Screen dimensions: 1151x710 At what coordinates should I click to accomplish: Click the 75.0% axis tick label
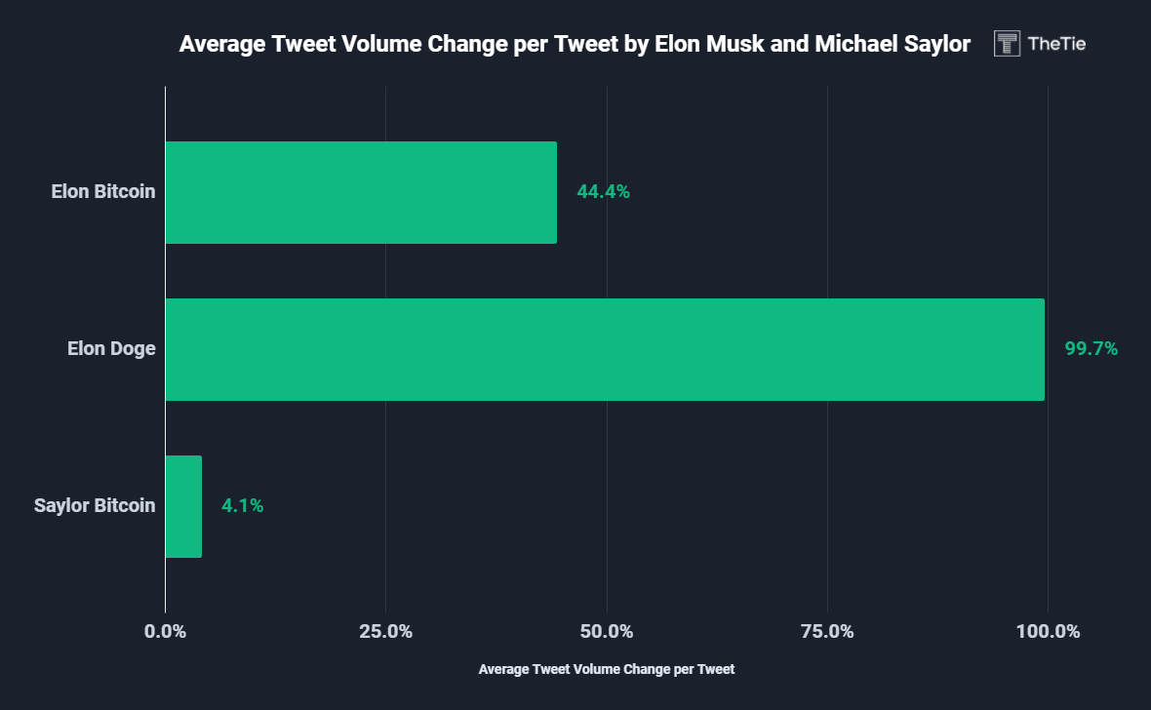[827, 631]
